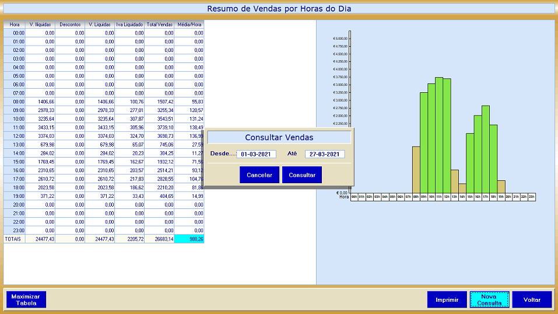The height and width of the screenshot is (314, 558).
Task: Click the Imprimir button
Action: pyautogui.click(x=447, y=300)
